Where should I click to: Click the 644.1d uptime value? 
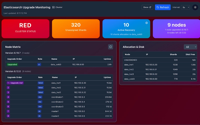pos(108,111)
